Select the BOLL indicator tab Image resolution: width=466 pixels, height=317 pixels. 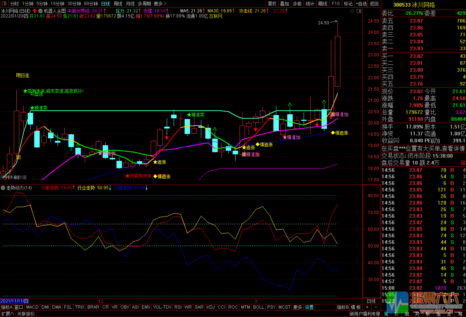tap(258, 307)
